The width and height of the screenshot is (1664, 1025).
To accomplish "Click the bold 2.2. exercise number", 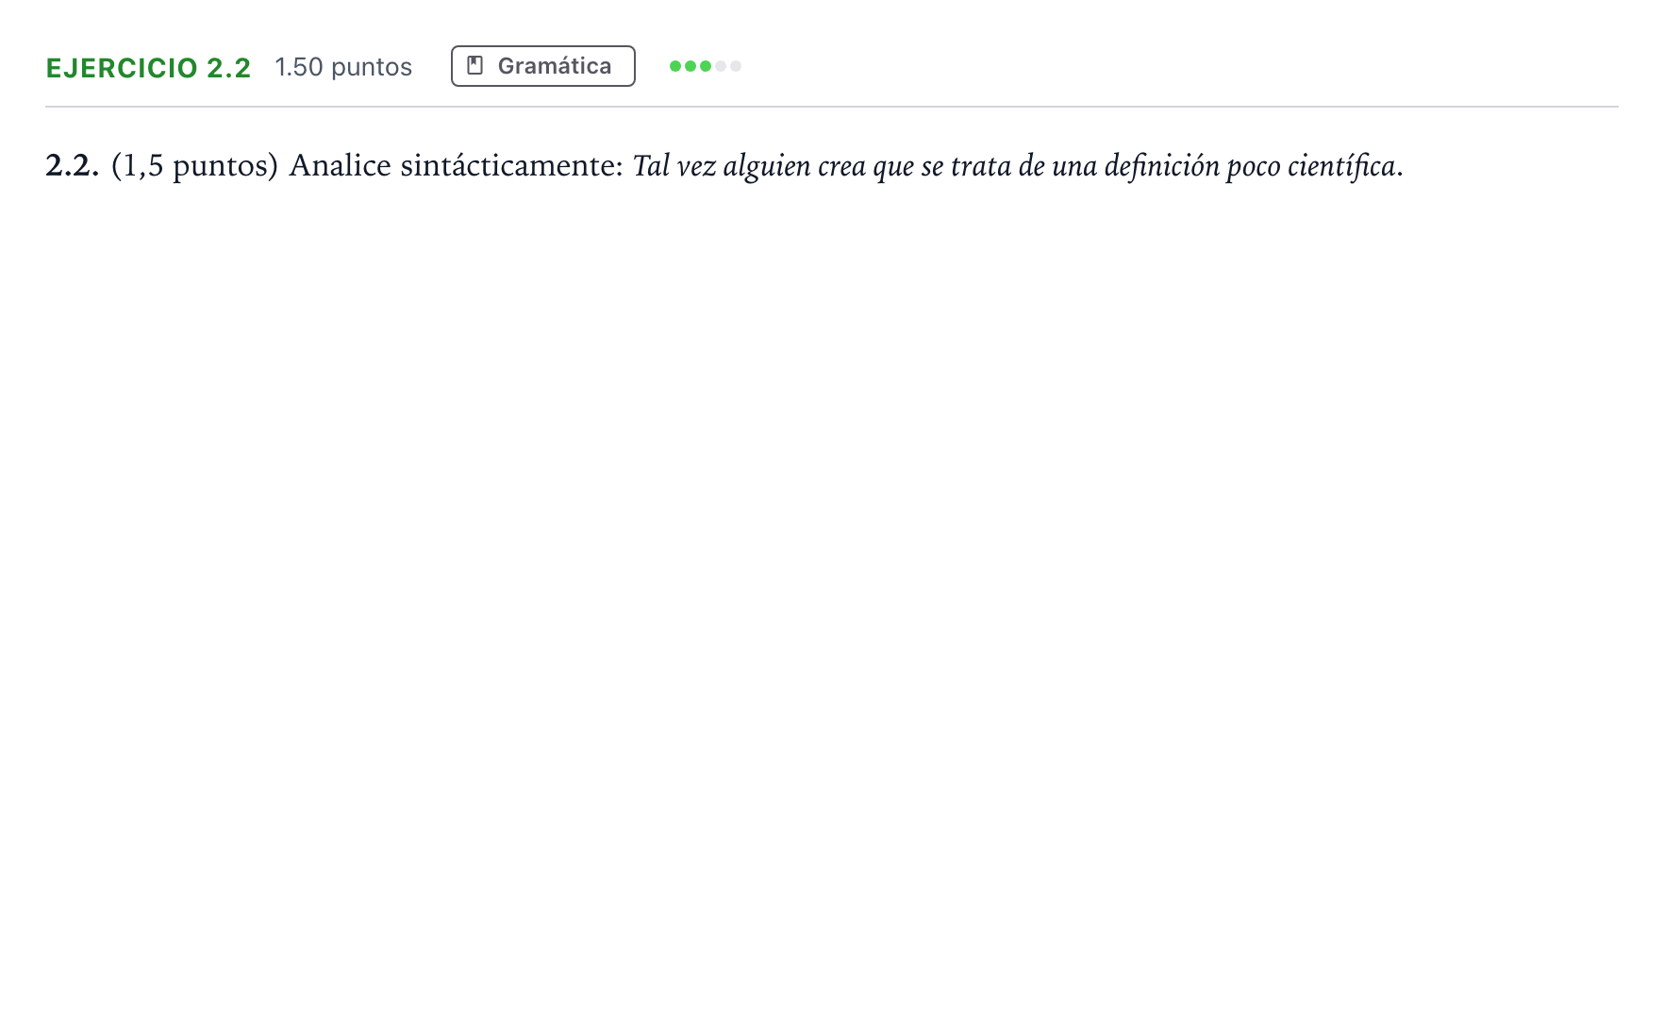I will click(73, 166).
